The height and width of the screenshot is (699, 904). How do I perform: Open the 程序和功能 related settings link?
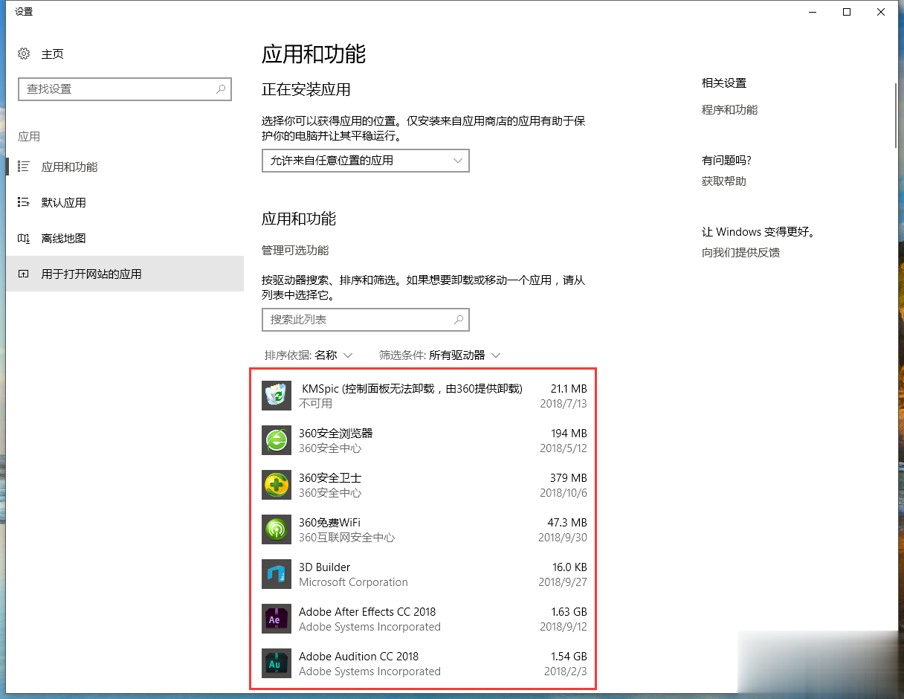[x=729, y=110]
